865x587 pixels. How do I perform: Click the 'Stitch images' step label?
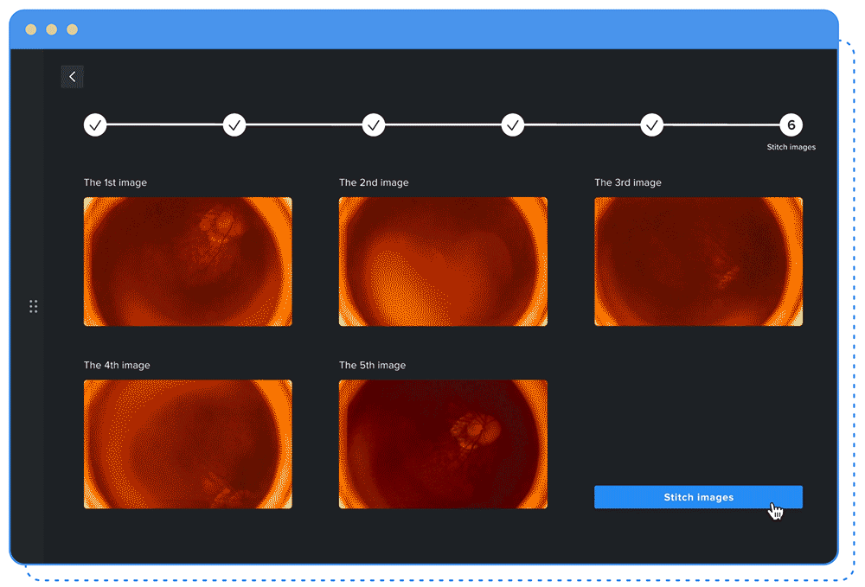coord(791,147)
